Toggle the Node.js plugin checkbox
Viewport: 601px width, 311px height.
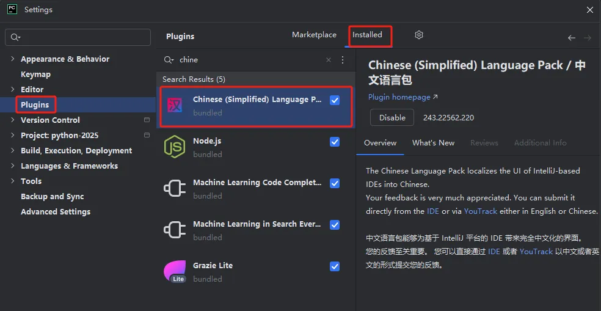pos(335,142)
